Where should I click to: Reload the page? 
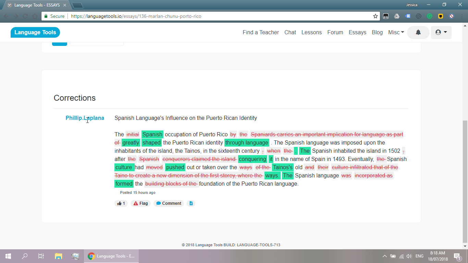[25, 16]
